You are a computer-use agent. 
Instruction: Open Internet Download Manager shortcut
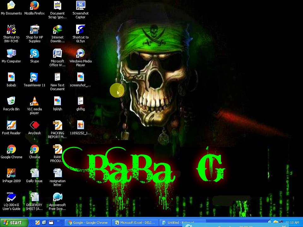coord(57,34)
